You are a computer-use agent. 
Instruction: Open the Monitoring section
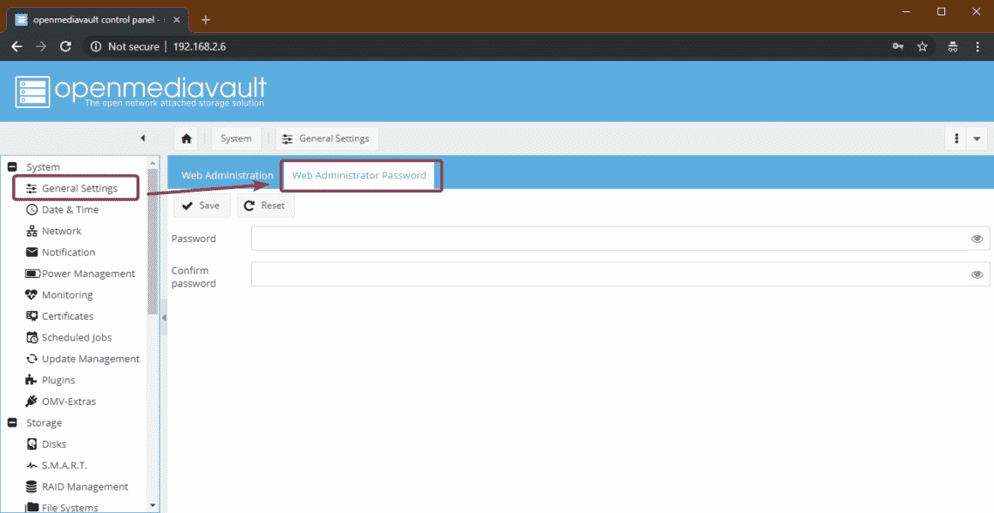59,295
